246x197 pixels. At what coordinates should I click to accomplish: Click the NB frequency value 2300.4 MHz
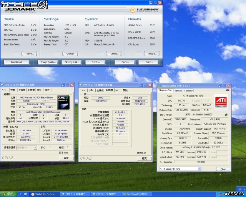point(140,104)
